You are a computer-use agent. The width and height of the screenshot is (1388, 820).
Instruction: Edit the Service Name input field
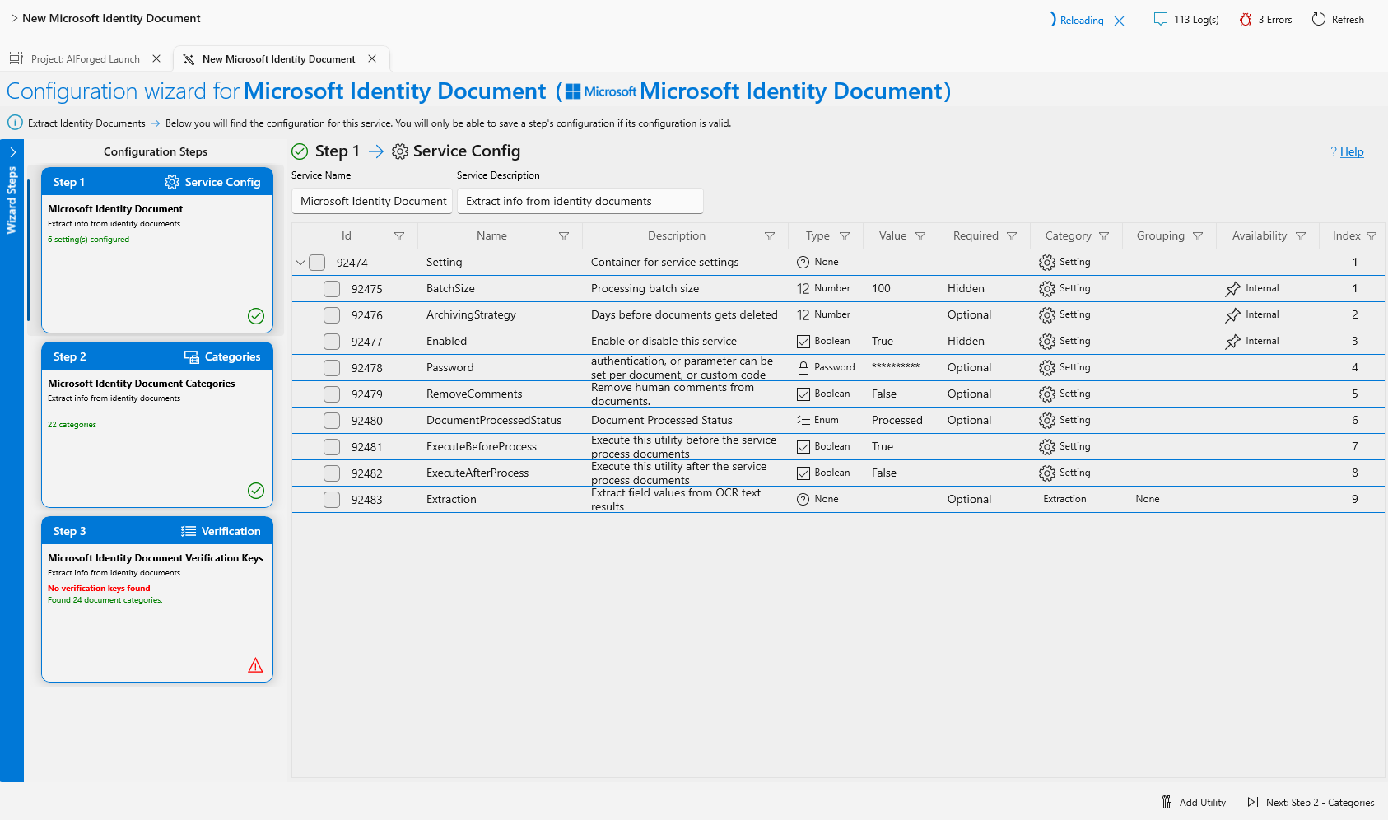372,201
